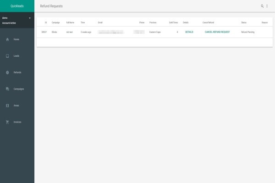Screen dimensions: 275x183
Task: Click the 'Account Active' status text
Action: point(9,23)
